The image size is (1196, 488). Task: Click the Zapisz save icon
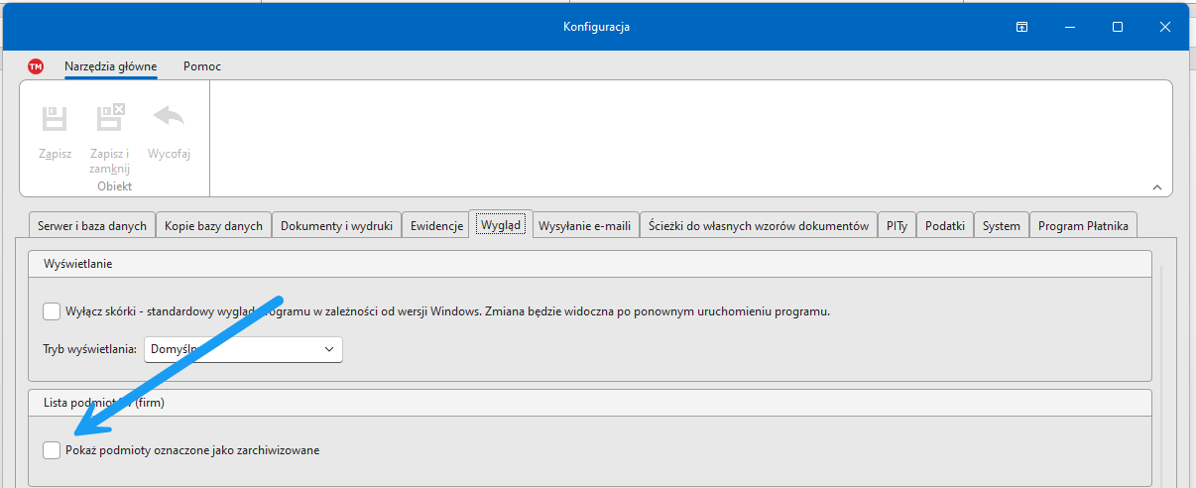point(55,119)
